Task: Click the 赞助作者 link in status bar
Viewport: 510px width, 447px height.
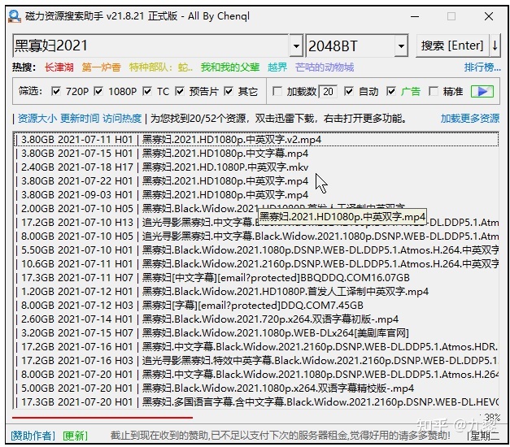Action: 33,436
